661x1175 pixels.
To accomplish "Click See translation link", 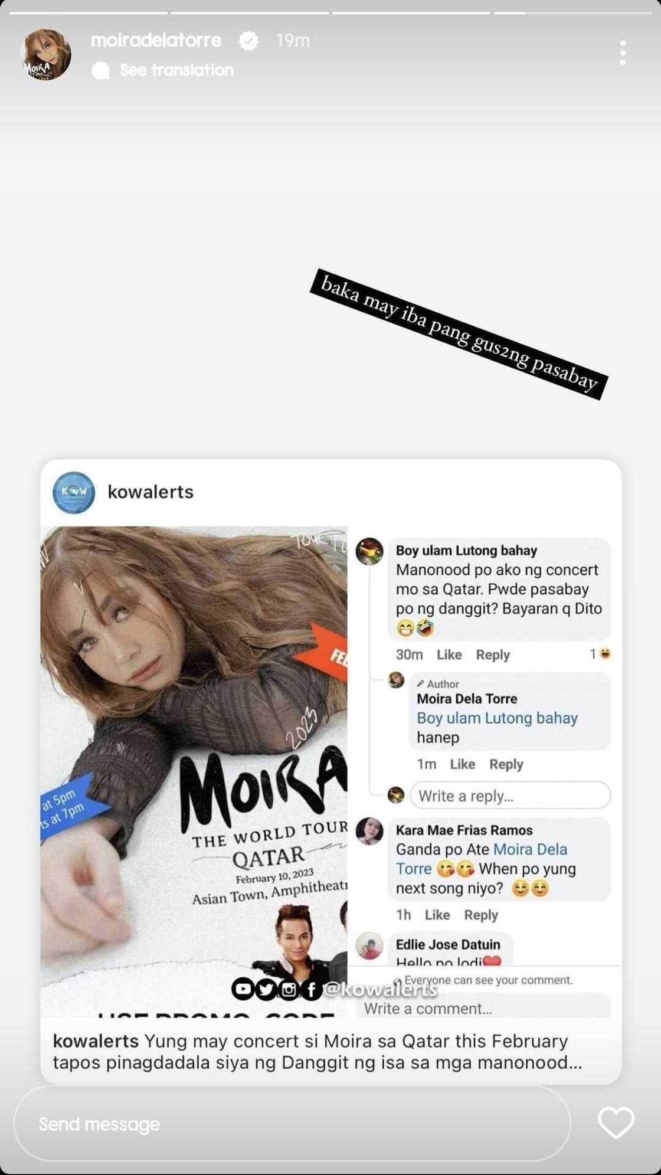I will (x=176, y=70).
